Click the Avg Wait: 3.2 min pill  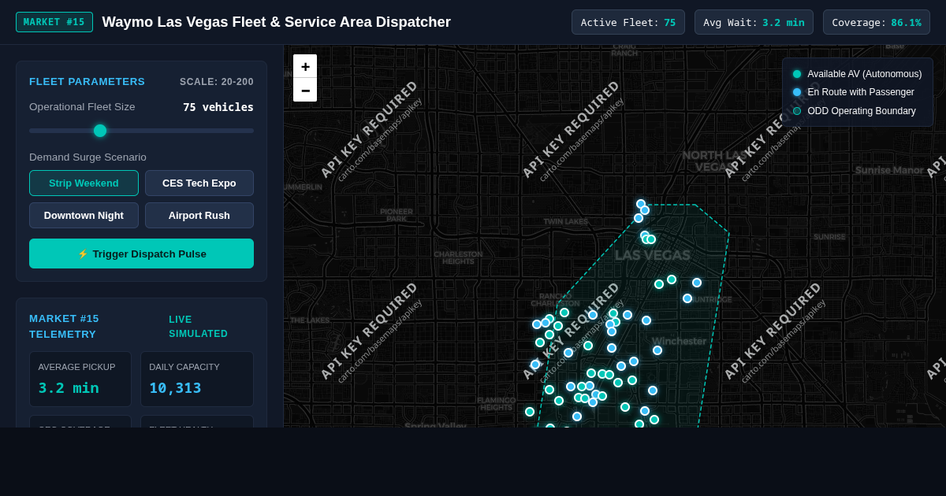(x=754, y=22)
